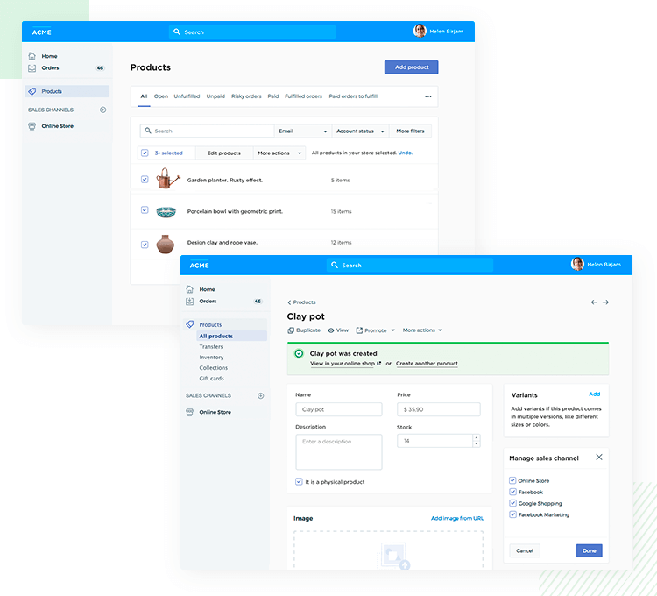This screenshot has width=657, height=596.
Task: Click the Products tag icon in front window
Action: tap(190, 324)
